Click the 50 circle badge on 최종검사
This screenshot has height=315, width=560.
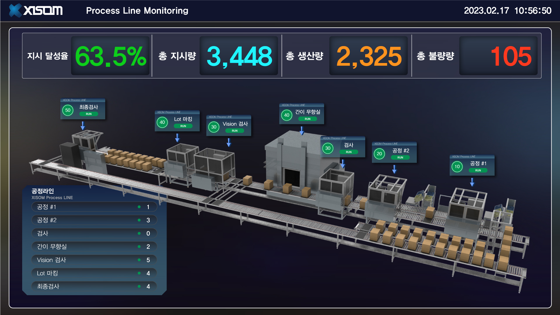68,110
